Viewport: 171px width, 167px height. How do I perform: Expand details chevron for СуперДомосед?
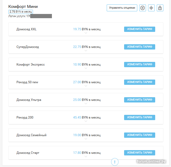[86, 51]
